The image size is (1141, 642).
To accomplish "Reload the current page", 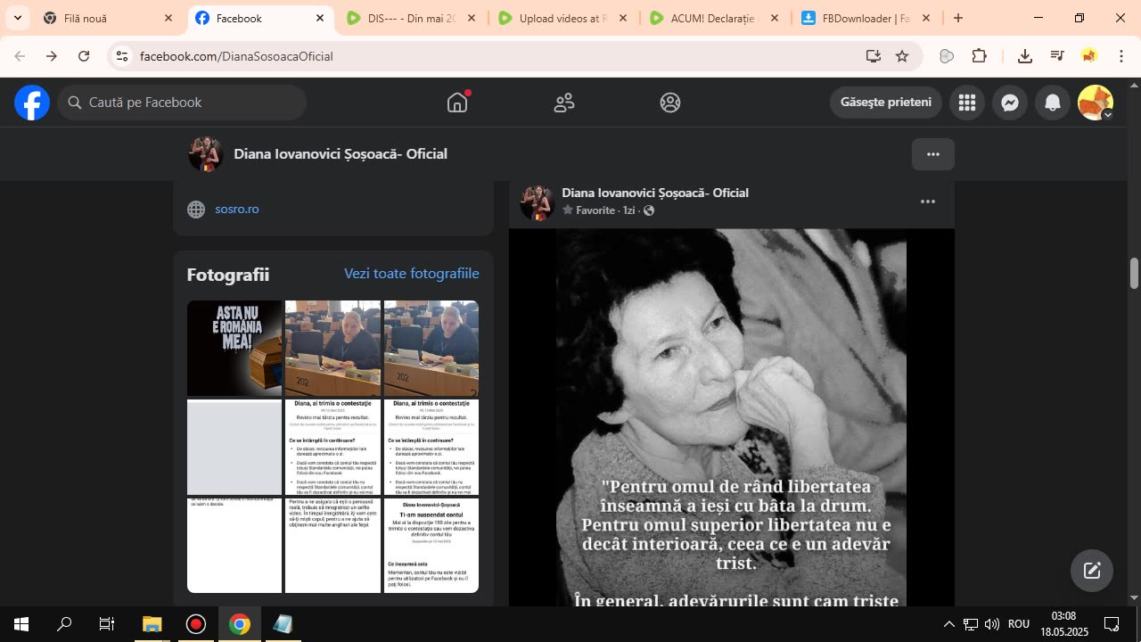I will 84,56.
